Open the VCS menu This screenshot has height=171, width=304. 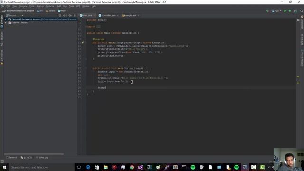(78, 6)
